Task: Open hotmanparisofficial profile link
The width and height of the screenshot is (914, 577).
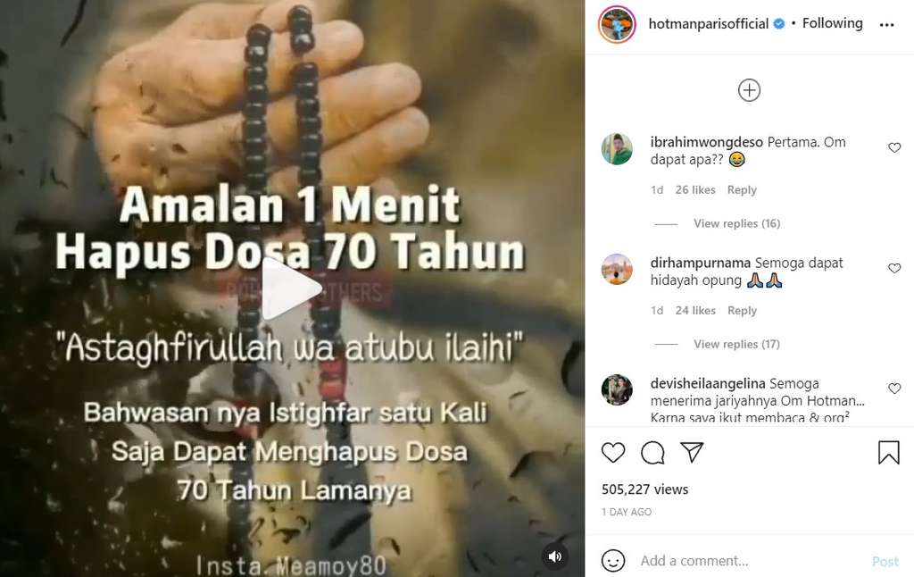Action: pyautogui.click(x=708, y=24)
